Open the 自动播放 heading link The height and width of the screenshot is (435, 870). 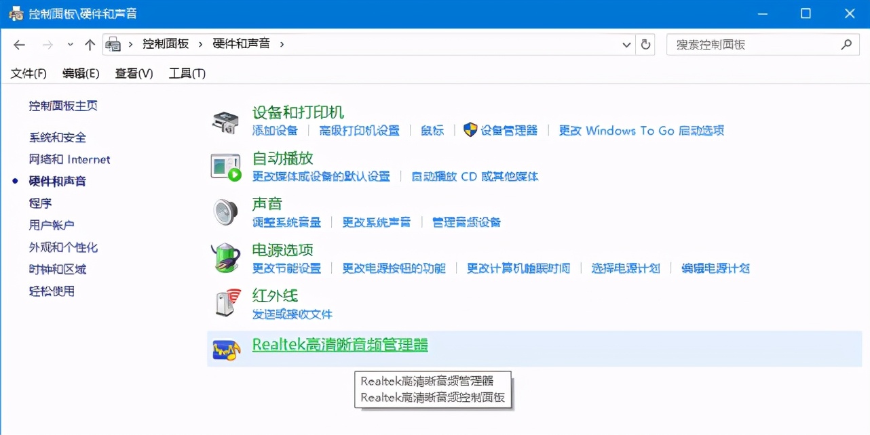tap(283, 158)
